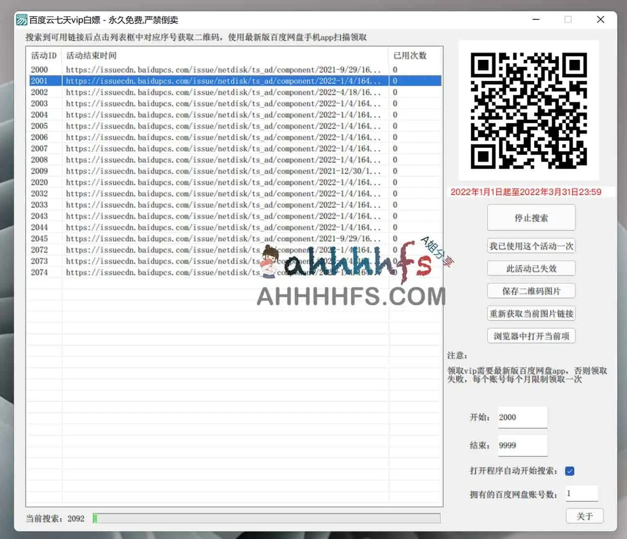Save the QR code with 保存二维码图片

[x=531, y=290]
